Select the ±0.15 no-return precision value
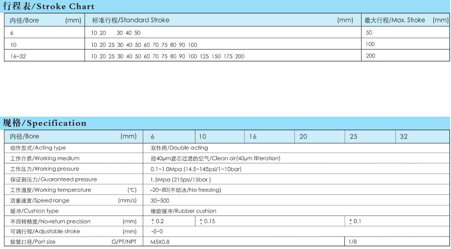451x249 pixels. click(x=207, y=222)
